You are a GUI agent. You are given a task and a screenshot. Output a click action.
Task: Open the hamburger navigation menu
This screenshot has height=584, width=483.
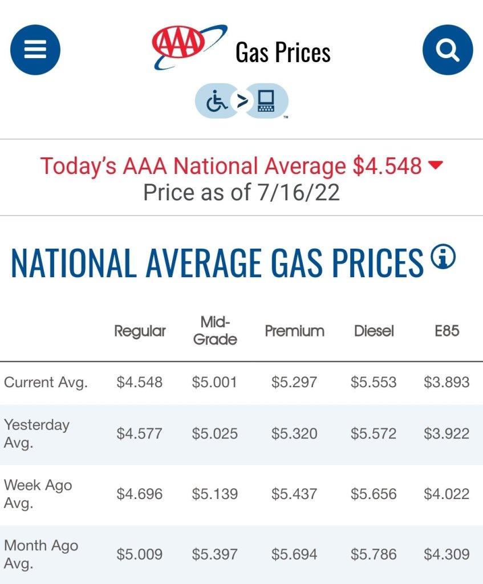click(35, 50)
